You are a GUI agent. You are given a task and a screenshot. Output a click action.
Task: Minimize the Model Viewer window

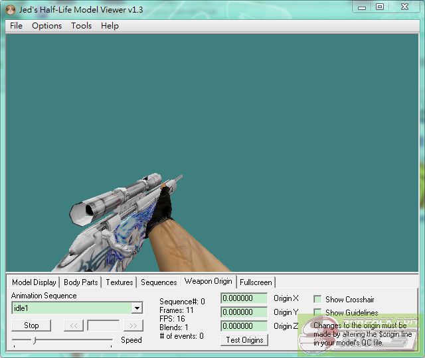click(362, 7)
